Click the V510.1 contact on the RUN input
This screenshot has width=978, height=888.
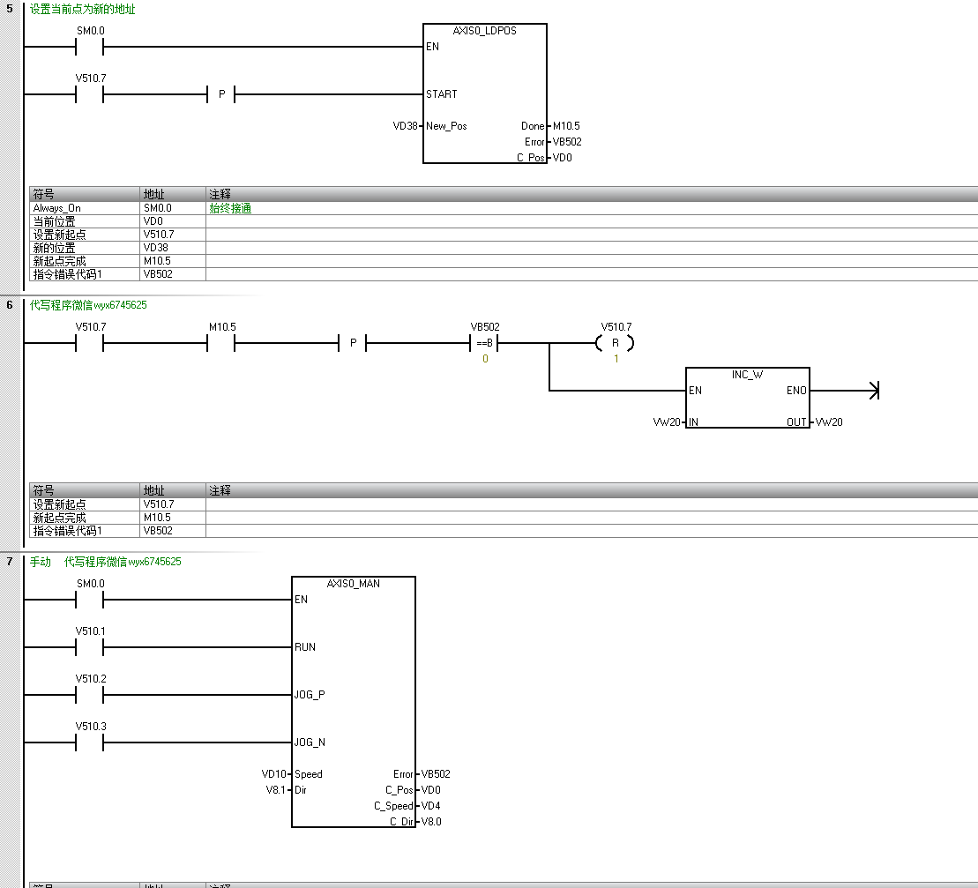tap(90, 647)
